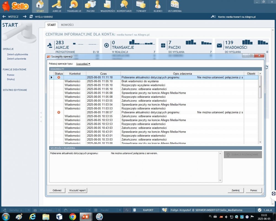Click the Odśwież button
Viewport: 276px width, 221px height.
coord(57,190)
